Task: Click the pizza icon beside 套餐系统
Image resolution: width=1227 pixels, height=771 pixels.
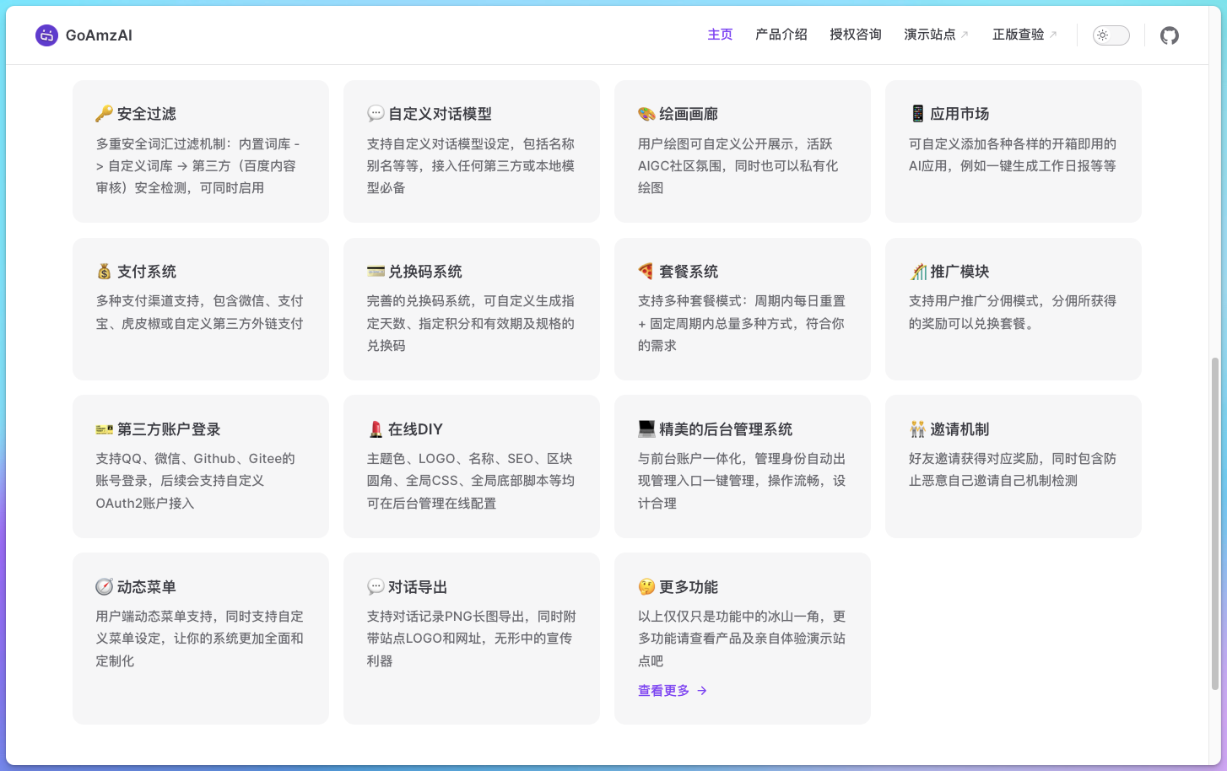Action: tap(646, 272)
